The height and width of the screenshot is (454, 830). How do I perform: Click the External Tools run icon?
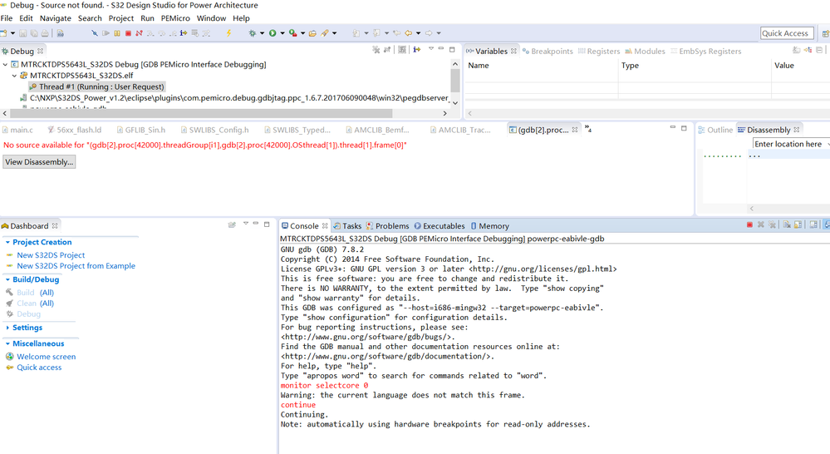292,33
